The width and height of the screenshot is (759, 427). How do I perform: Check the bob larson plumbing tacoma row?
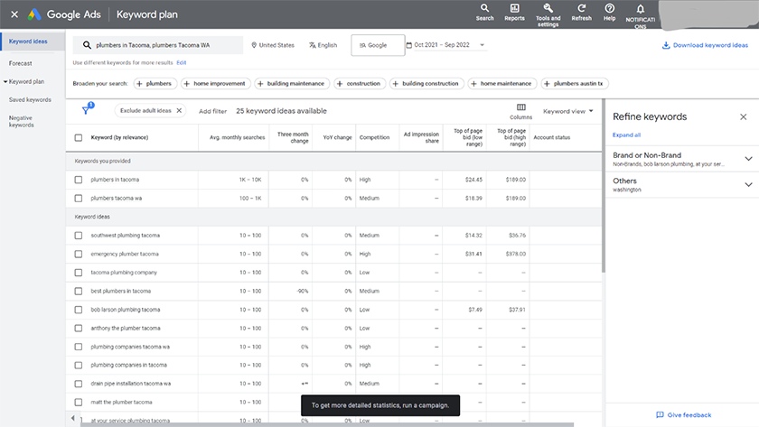79,310
